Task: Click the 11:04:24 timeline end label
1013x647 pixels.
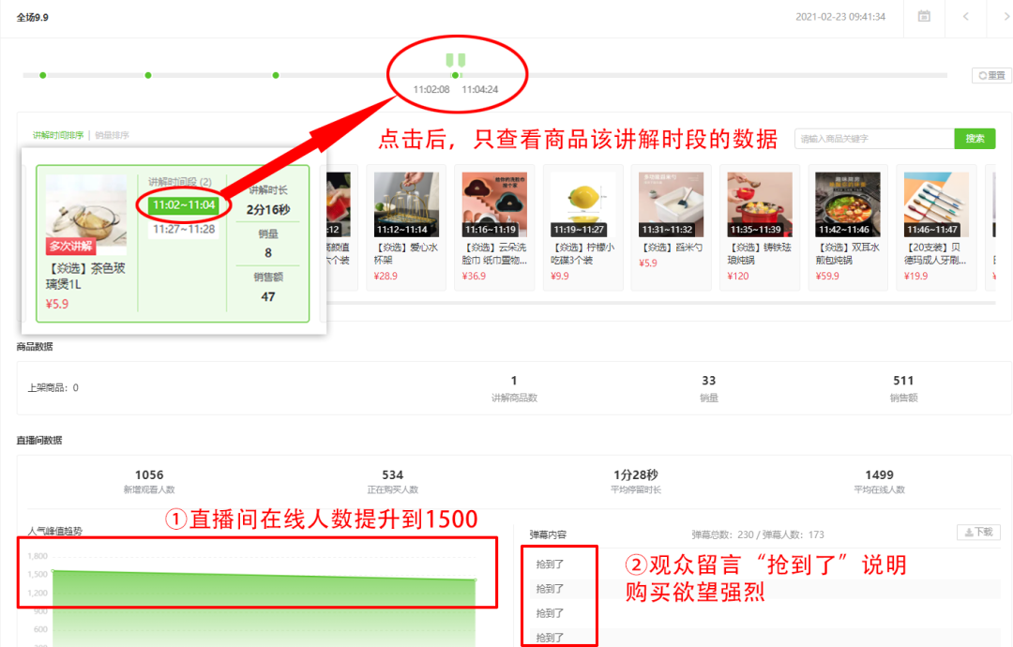Action: [480, 89]
